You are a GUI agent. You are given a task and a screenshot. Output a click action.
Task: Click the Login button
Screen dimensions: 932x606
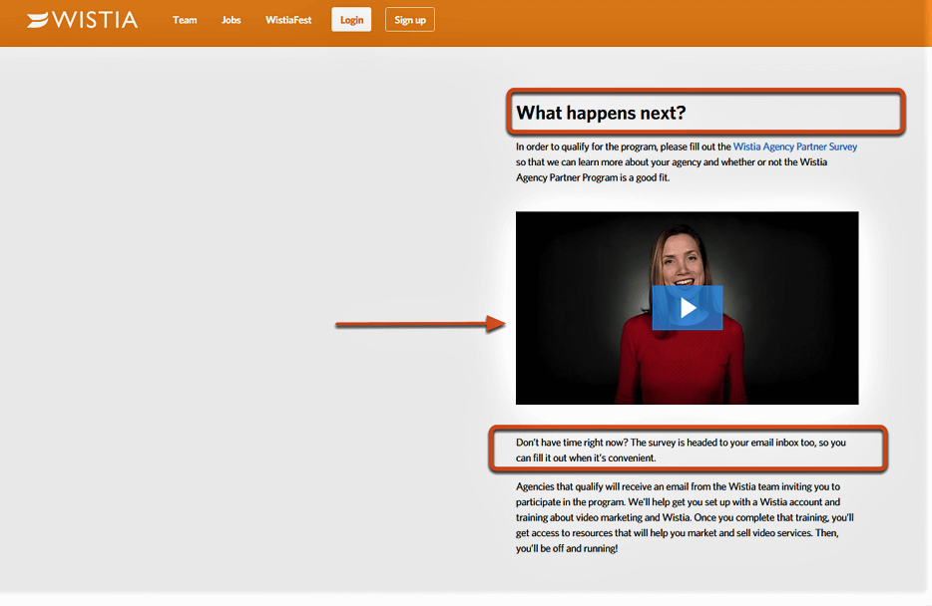coord(351,20)
